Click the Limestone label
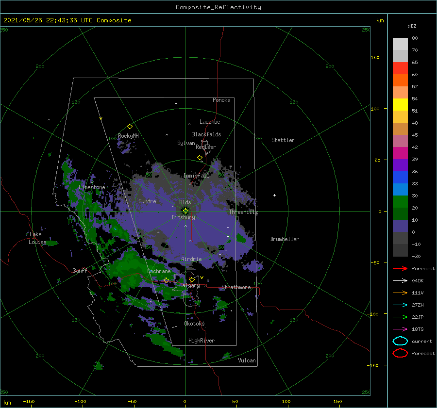 (x=92, y=187)
